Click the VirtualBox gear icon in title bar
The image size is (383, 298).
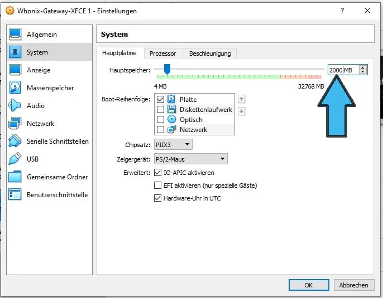pyautogui.click(x=10, y=11)
